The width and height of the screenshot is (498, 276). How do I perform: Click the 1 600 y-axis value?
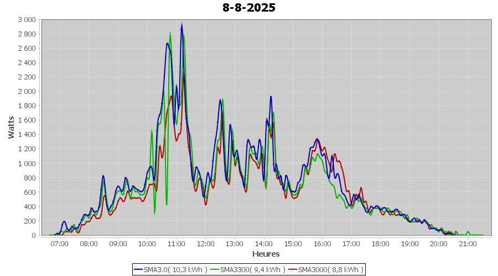point(27,120)
